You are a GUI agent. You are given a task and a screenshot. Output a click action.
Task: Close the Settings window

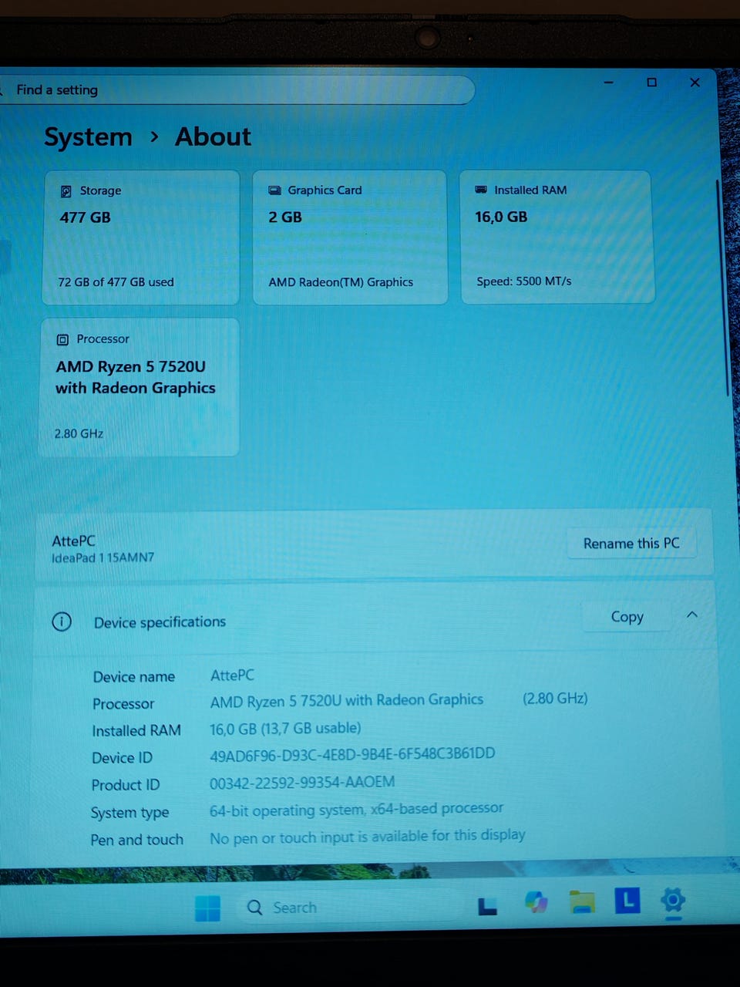click(x=695, y=83)
